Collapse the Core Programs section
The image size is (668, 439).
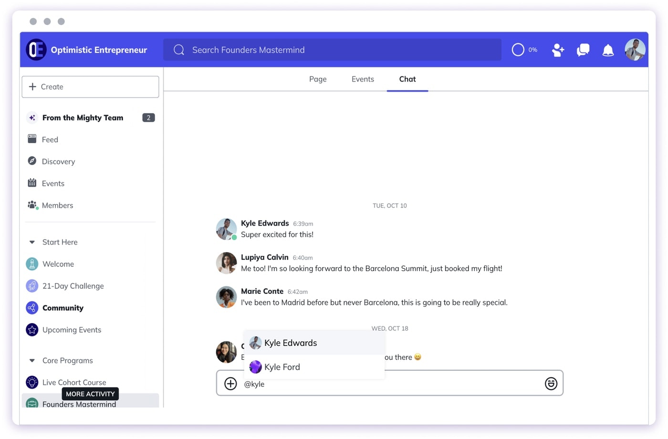click(x=31, y=360)
